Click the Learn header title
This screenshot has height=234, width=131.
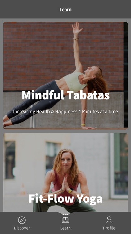(65, 10)
